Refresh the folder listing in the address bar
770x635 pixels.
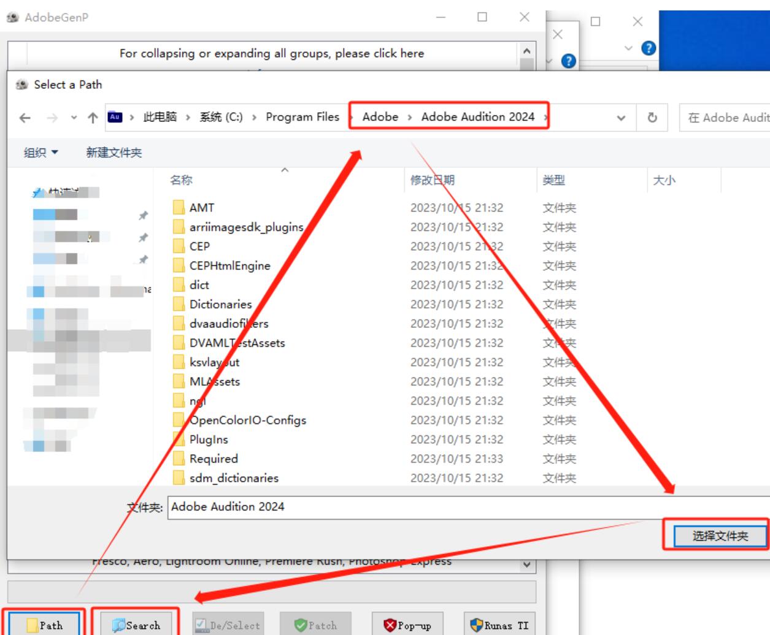652,117
